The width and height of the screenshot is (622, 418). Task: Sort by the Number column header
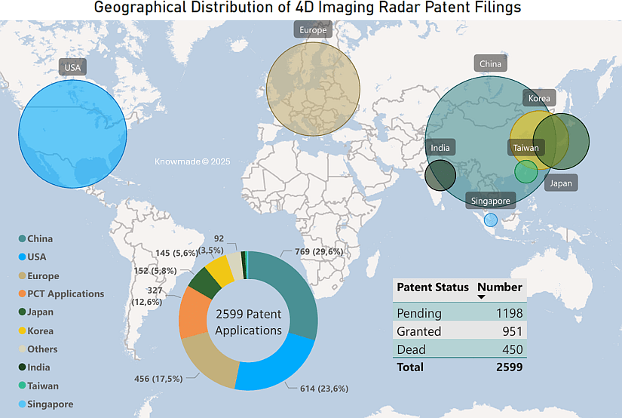click(500, 287)
